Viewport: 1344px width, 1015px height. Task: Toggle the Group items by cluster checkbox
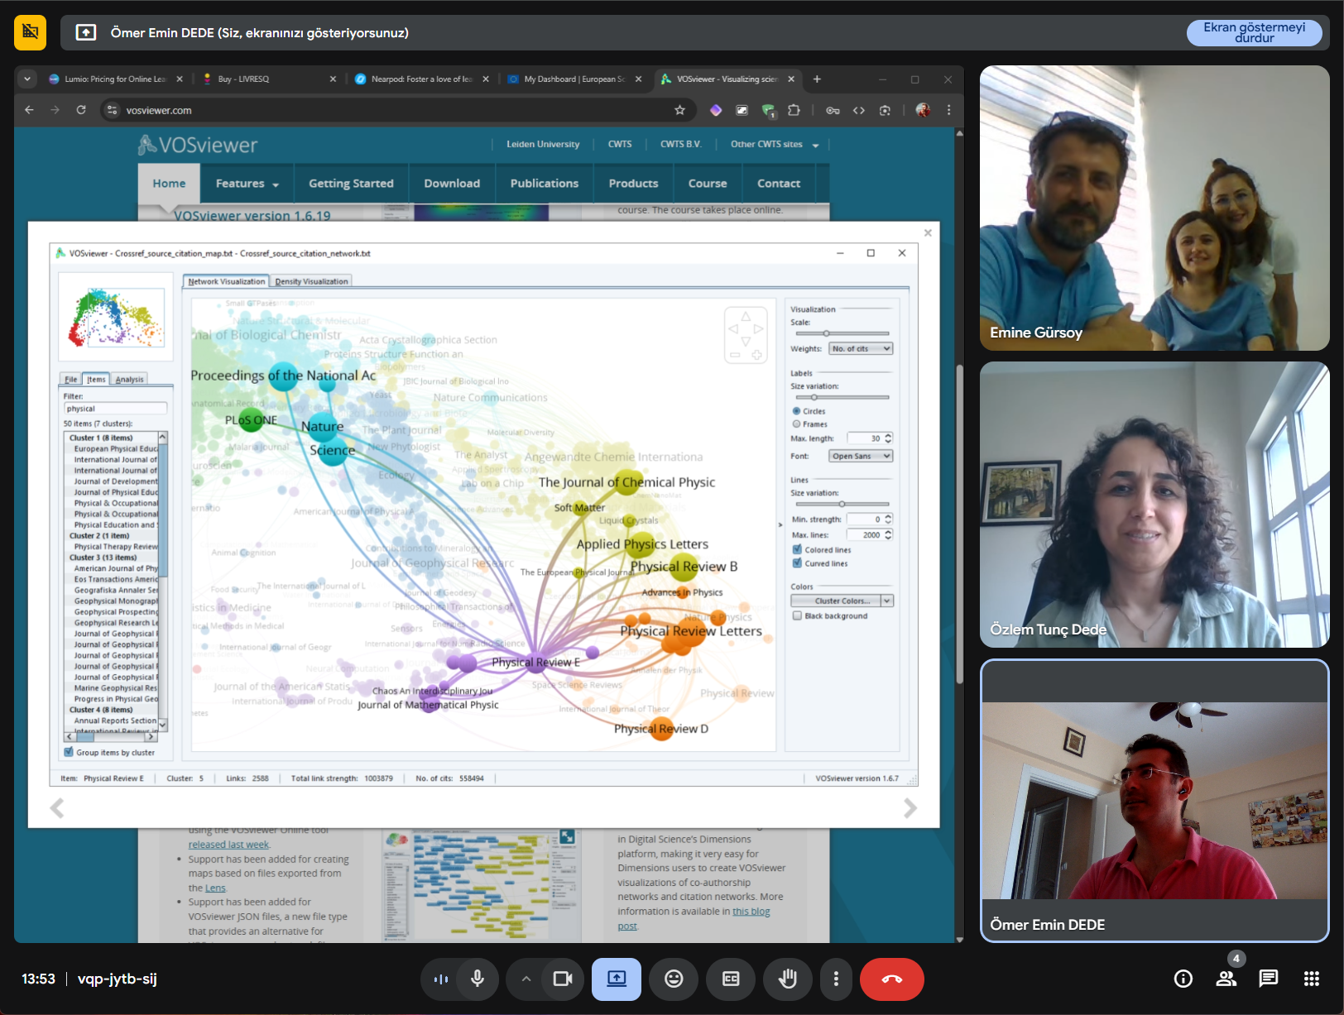tap(69, 752)
